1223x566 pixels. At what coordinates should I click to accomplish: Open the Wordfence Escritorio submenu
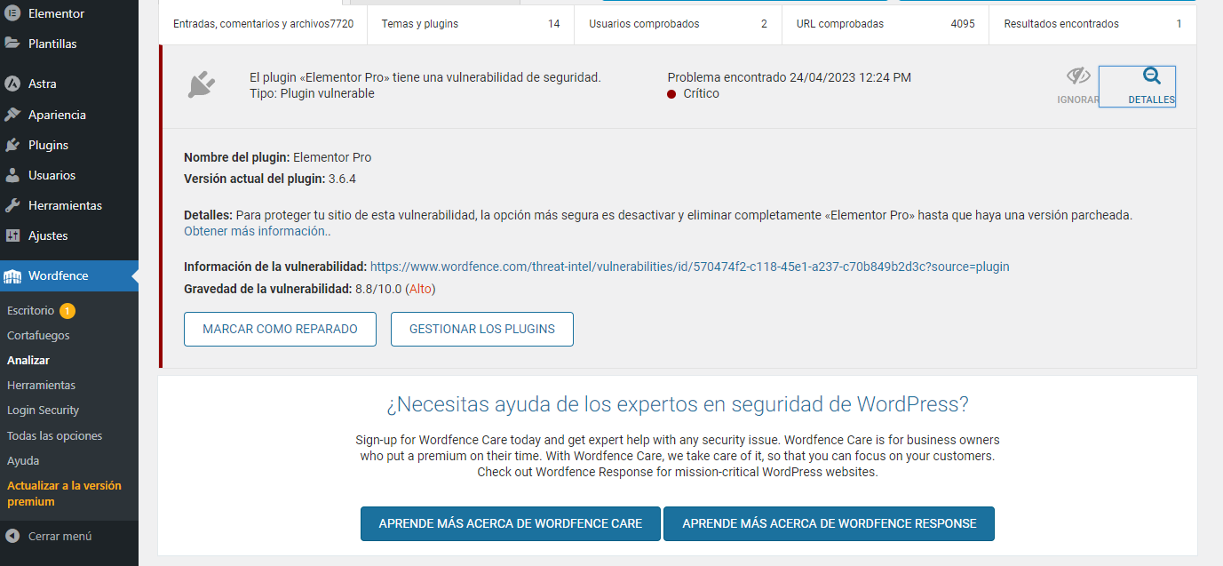coord(31,310)
